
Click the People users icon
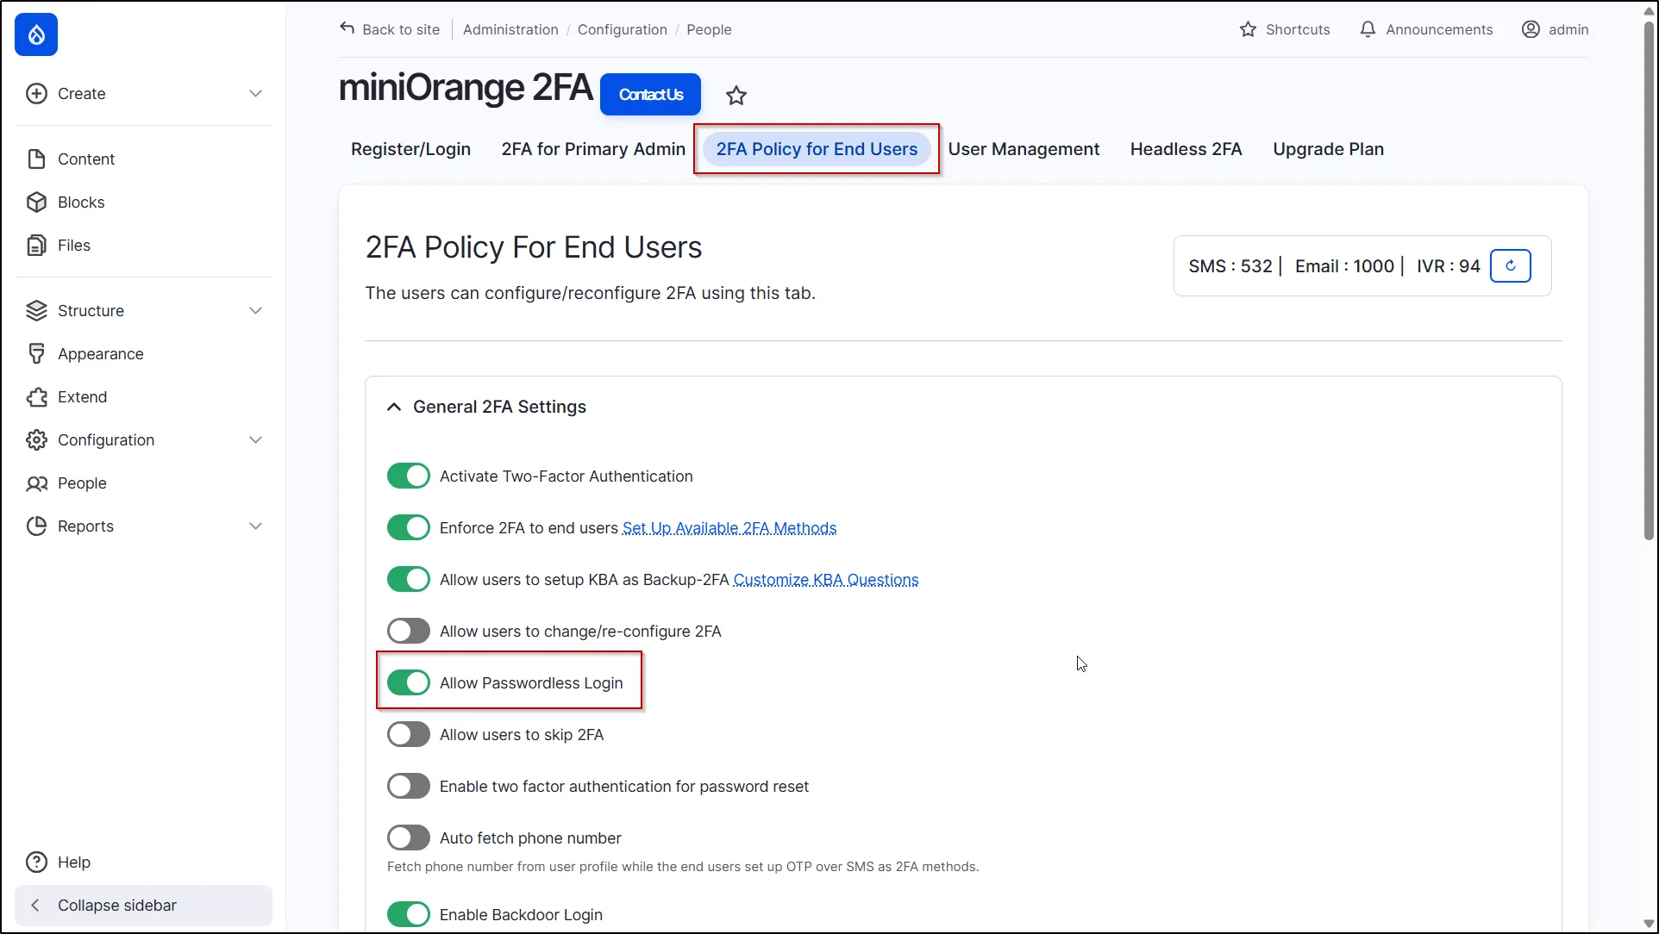tap(36, 483)
